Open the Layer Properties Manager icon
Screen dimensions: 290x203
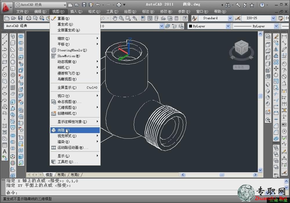point(168,26)
